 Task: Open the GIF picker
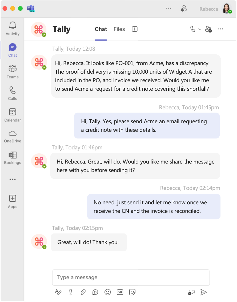click(120, 292)
